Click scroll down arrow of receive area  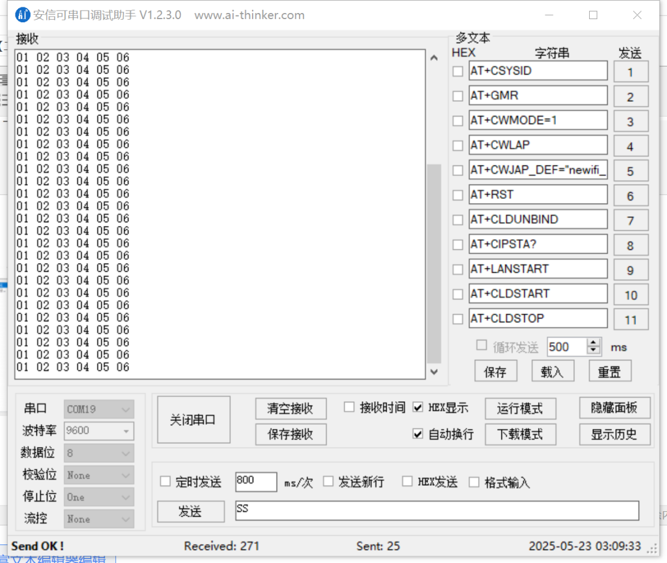(x=434, y=372)
